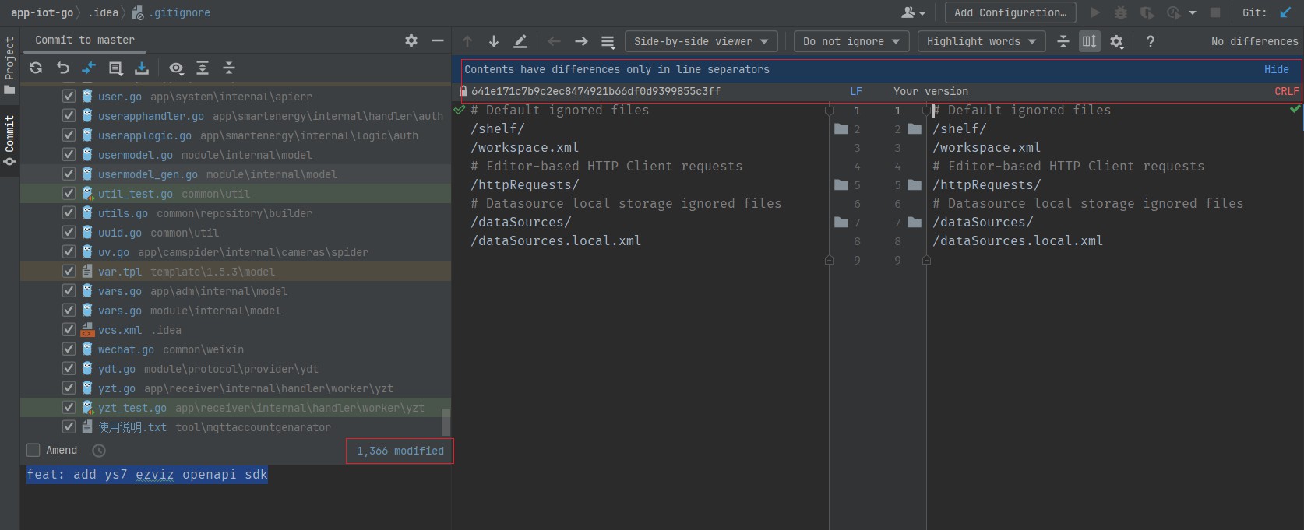The width and height of the screenshot is (1304, 530).
Task: Click .idea breadcrumb
Action: pyautogui.click(x=103, y=12)
